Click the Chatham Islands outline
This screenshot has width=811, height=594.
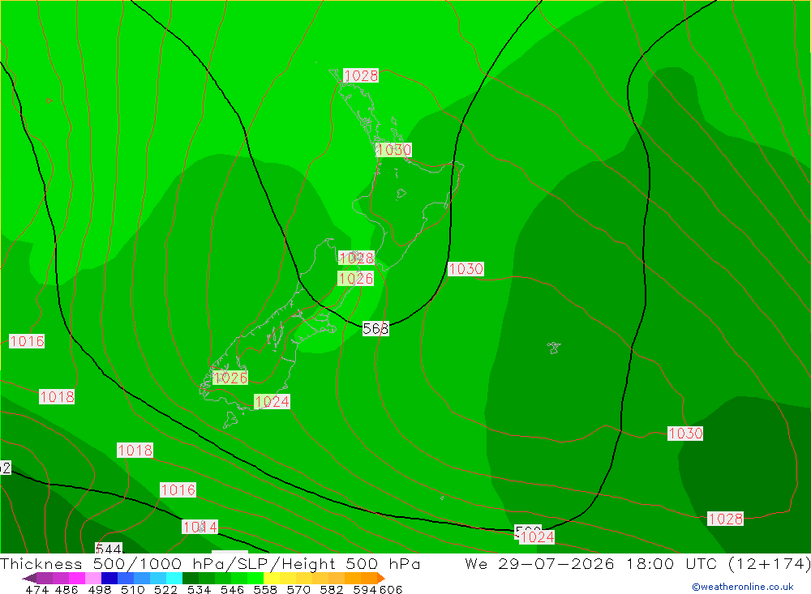click(554, 348)
